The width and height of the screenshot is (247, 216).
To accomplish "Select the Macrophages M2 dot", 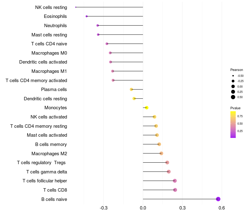I will [x=161, y=153].
